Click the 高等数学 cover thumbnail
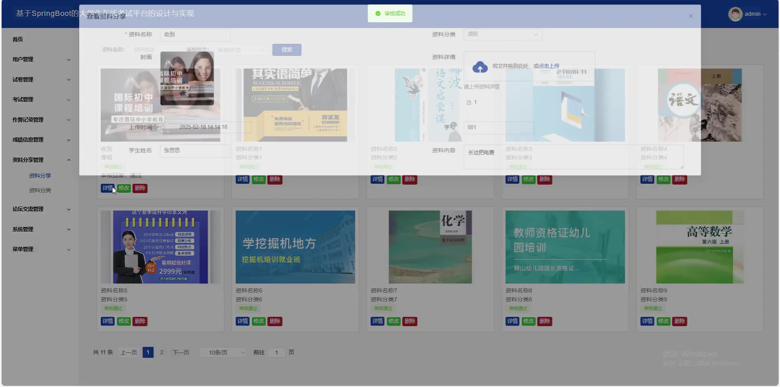Image resolution: width=780 pixels, height=387 pixels. (x=700, y=247)
